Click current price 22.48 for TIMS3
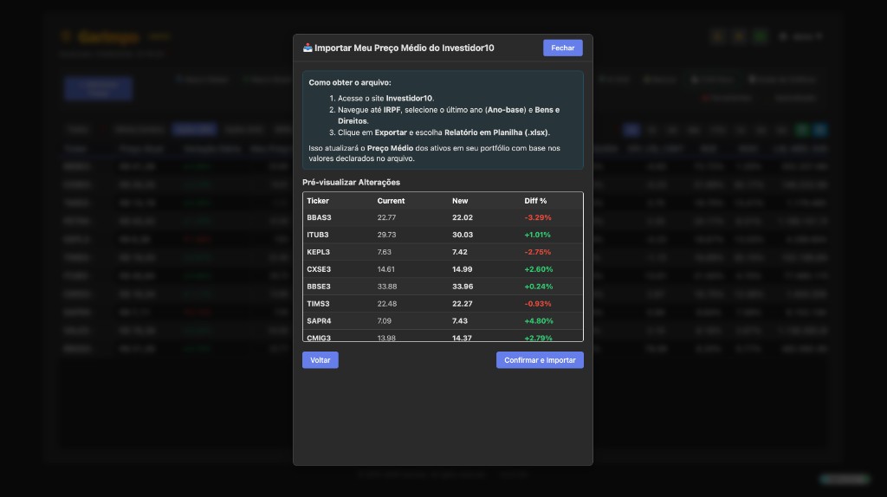887x497 pixels. point(387,304)
